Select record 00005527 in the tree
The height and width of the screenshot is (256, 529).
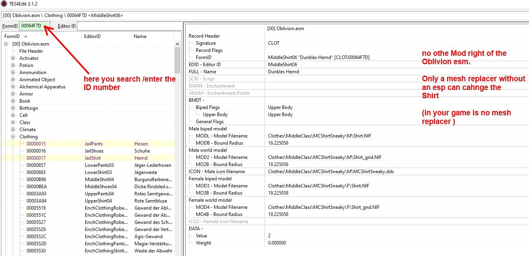88,222
